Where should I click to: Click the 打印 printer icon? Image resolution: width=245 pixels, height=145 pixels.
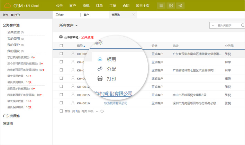(x=100, y=79)
